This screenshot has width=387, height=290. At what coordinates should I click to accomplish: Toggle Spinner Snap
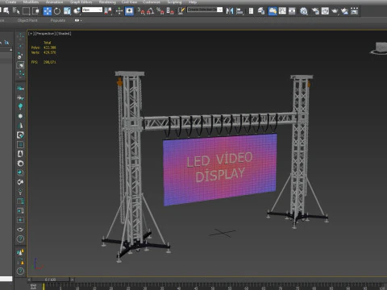[170, 10]
